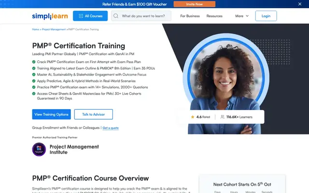Click the gold star rating icon

click(x=193, y=117)
